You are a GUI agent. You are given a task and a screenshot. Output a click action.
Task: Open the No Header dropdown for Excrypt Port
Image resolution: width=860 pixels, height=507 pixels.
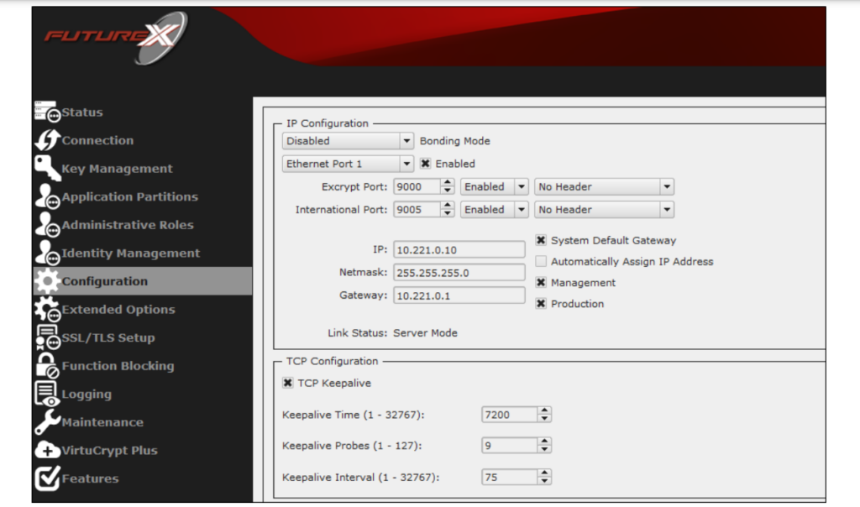668,186
